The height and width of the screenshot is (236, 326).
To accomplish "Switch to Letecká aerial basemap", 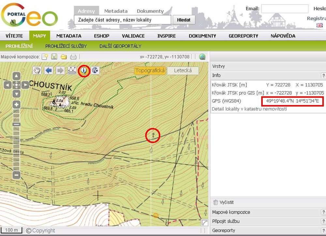I will pyautogui.click(x=183, y=71).
